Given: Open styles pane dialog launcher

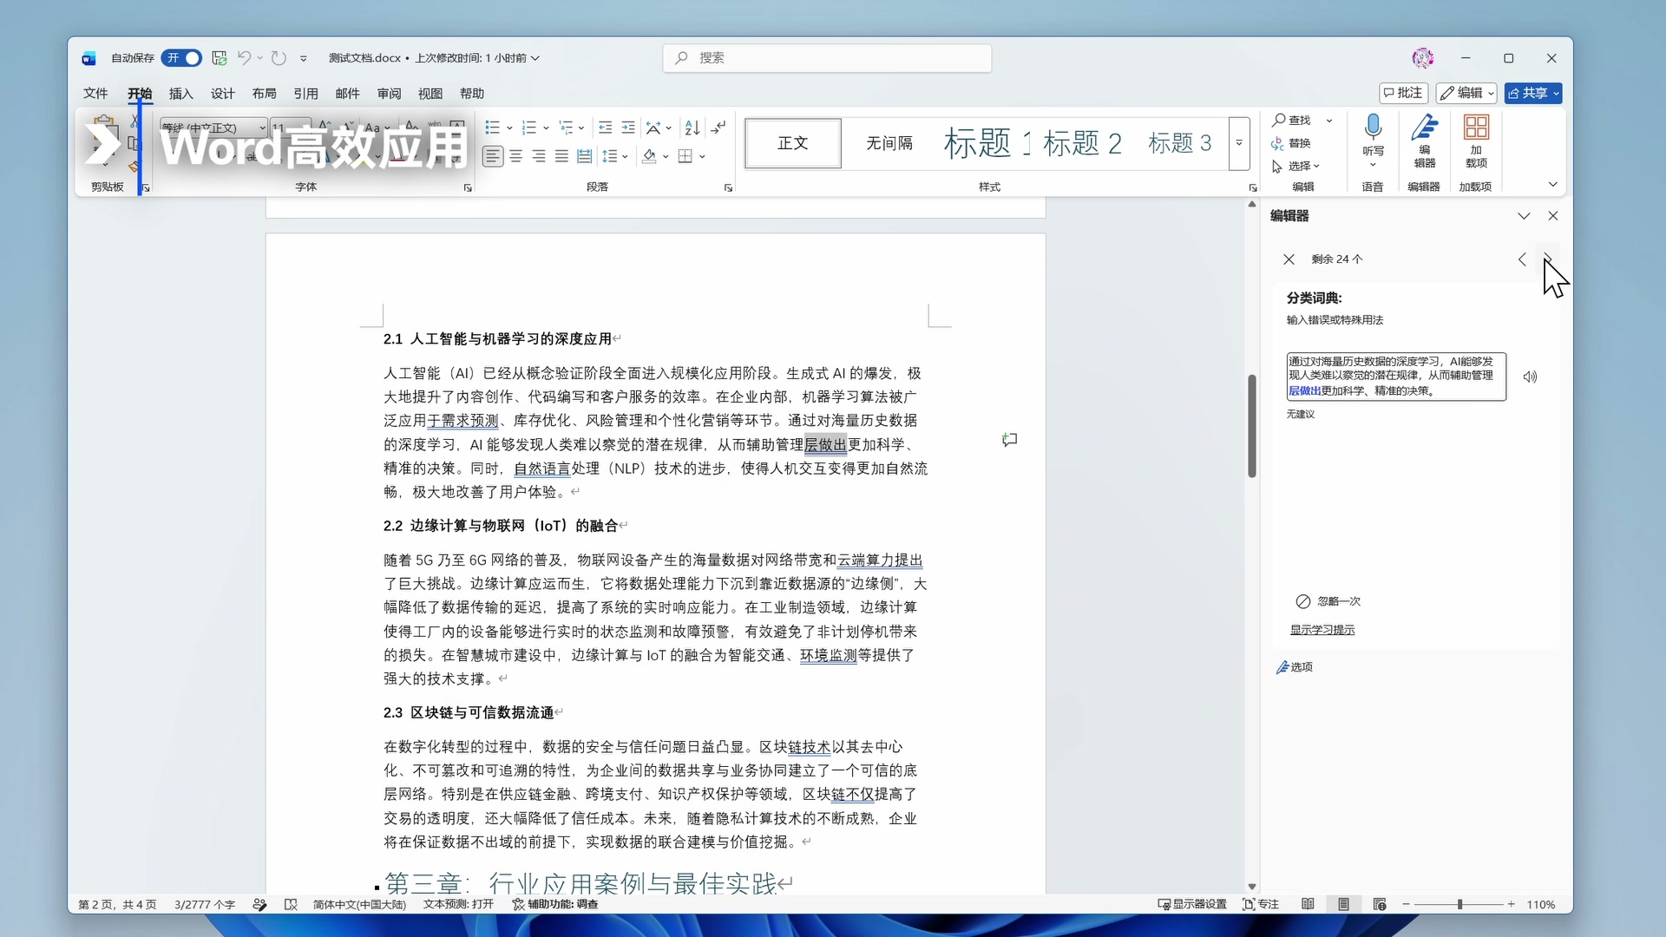Looking at the screenshot, I should [x=1253, y=187].
